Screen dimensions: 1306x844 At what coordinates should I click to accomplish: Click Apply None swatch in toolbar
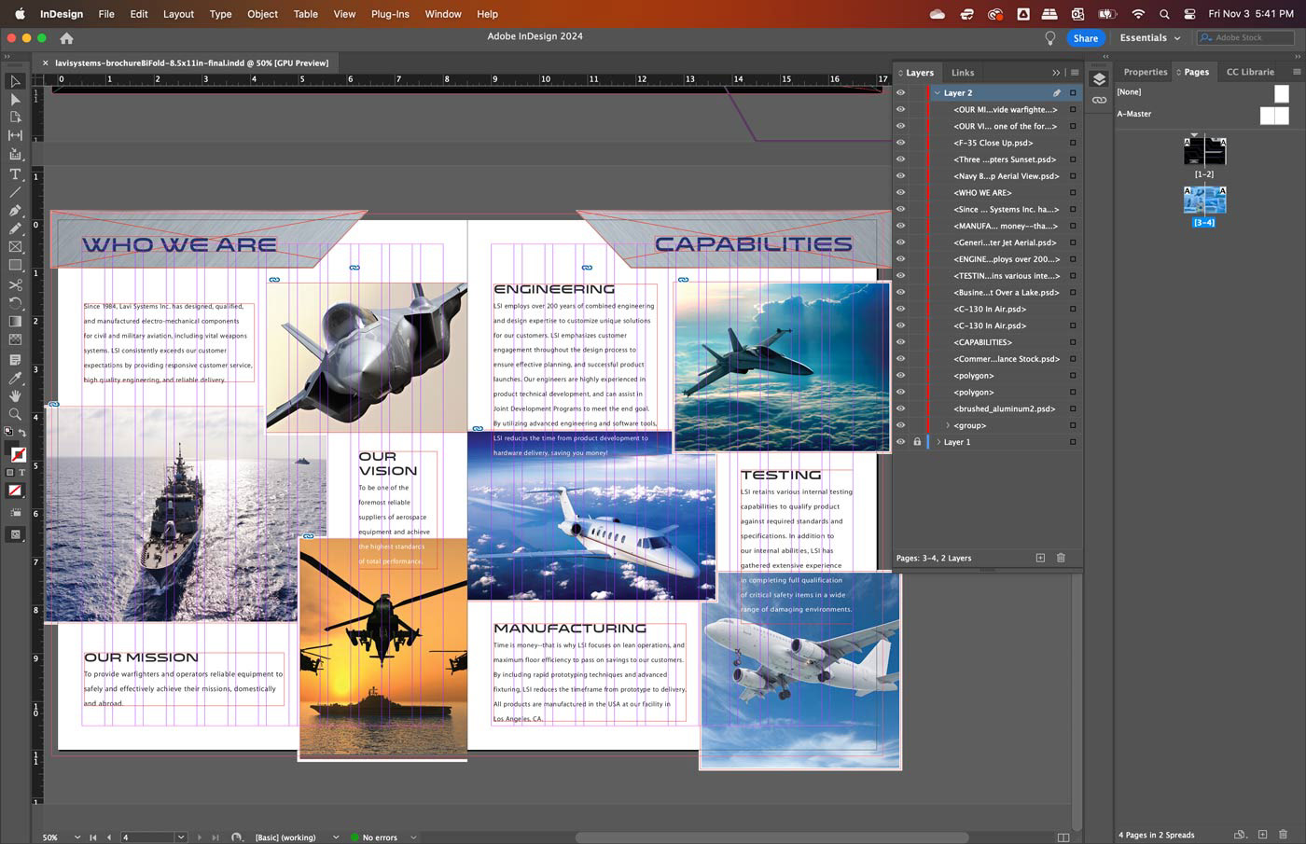point(15,491)
